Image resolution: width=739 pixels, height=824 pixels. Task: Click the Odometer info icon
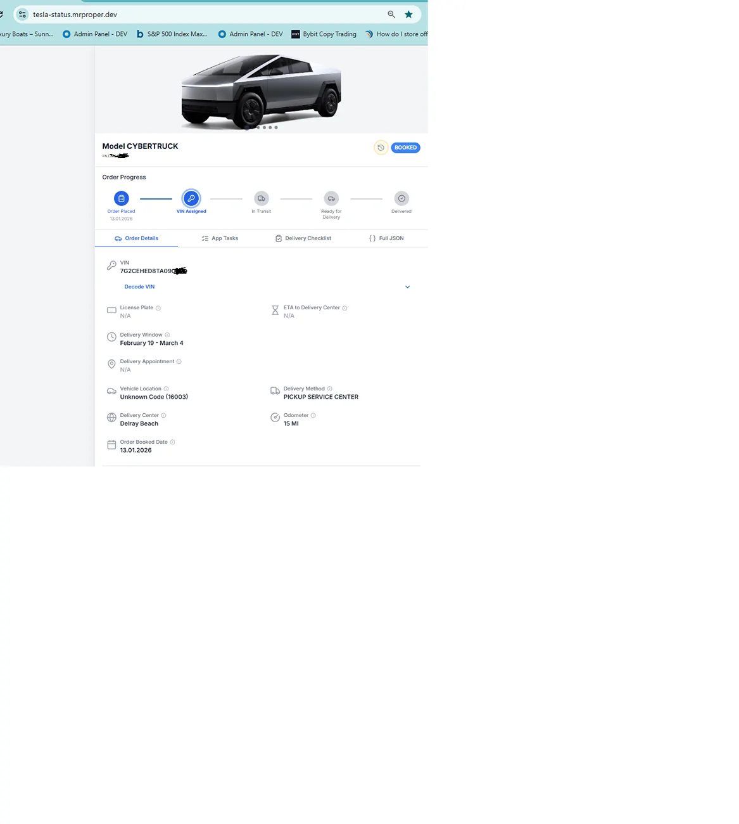click(x=313, y=415)
